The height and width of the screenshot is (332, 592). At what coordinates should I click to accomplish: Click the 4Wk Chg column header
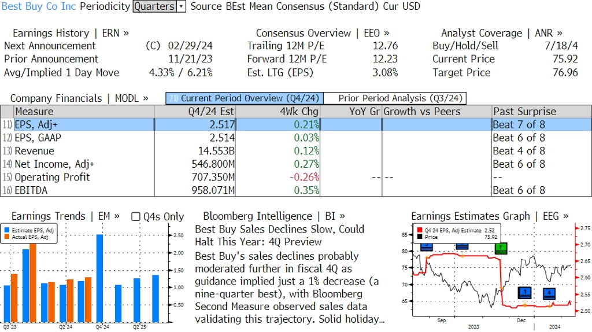pyautogui.click(x=277, y=112)
